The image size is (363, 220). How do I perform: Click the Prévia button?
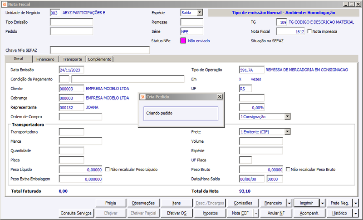point(111,203)
